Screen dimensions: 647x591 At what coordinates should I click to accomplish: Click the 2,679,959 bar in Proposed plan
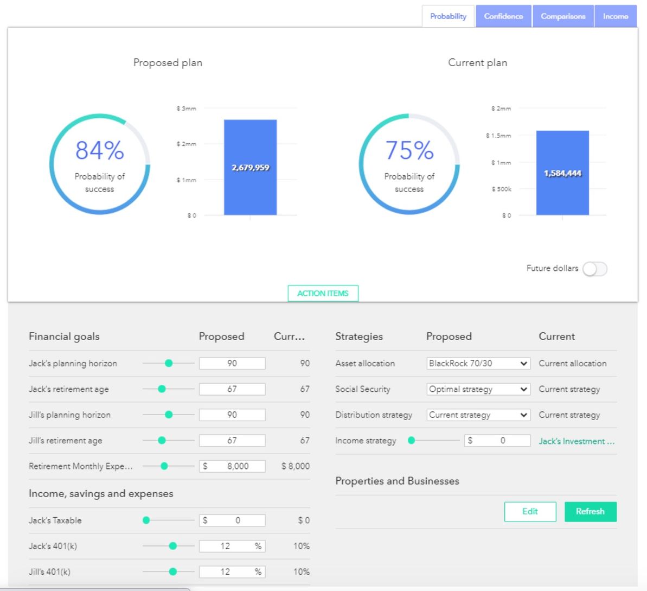[251, 167]
